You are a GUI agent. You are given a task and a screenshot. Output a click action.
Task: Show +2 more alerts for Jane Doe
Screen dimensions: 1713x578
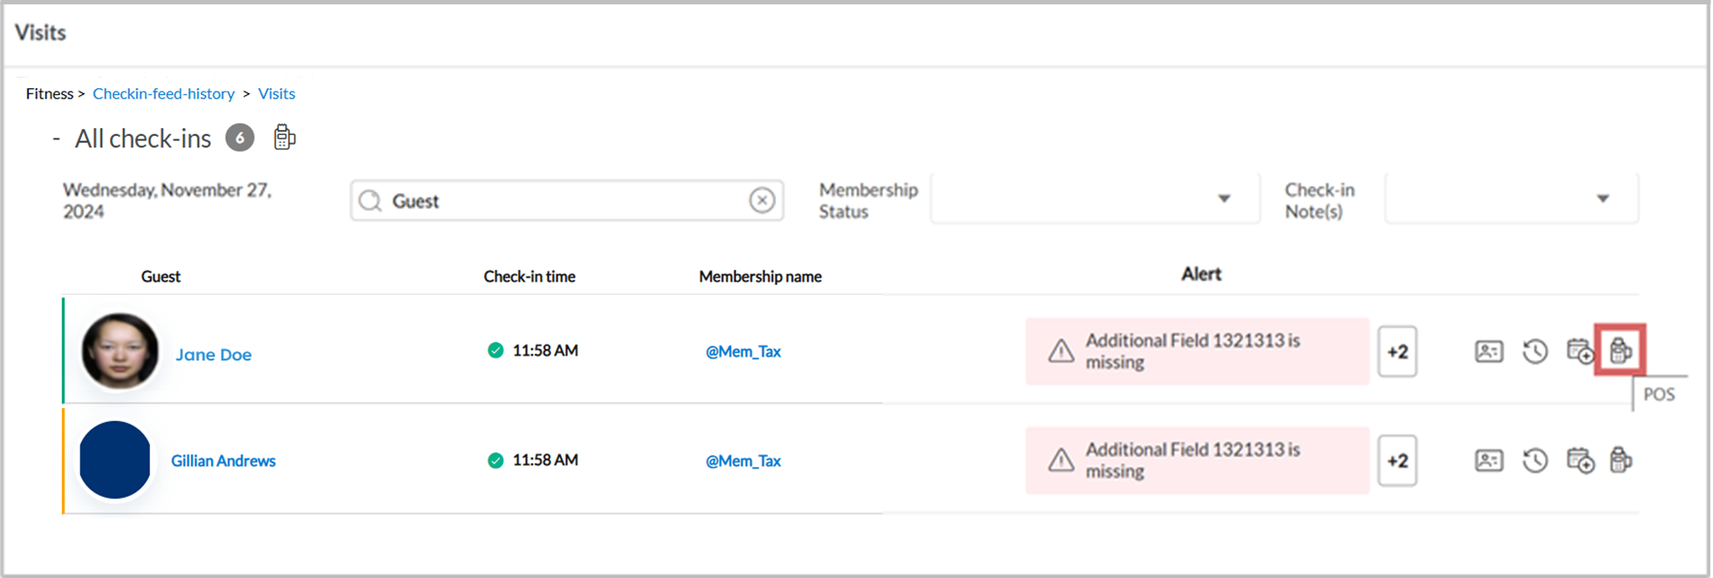[1397, 351]
